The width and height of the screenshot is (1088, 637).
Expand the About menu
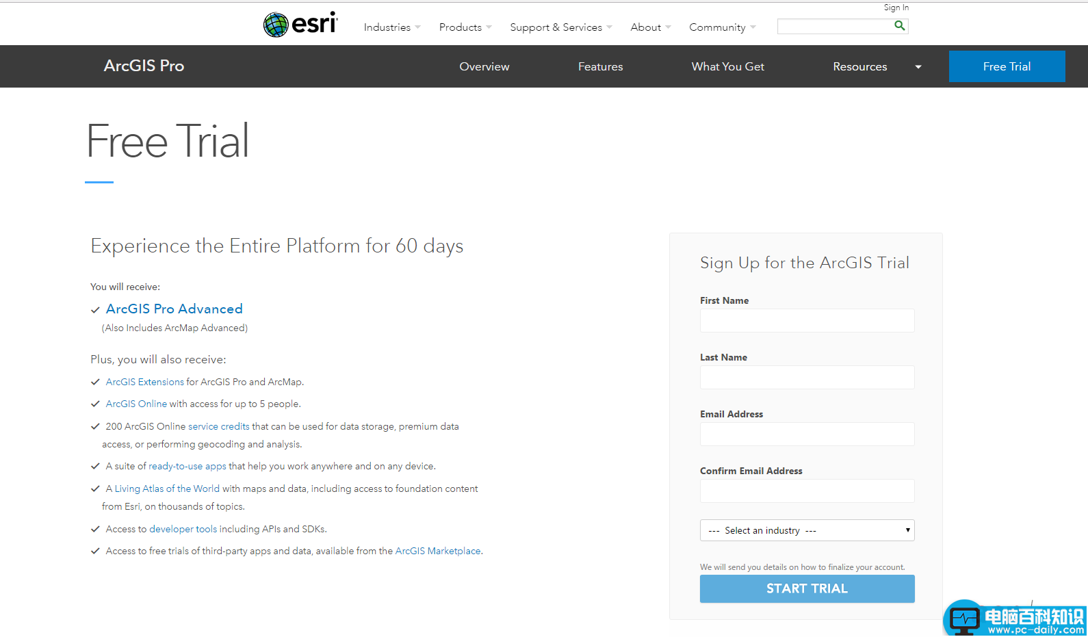(651, 27)
